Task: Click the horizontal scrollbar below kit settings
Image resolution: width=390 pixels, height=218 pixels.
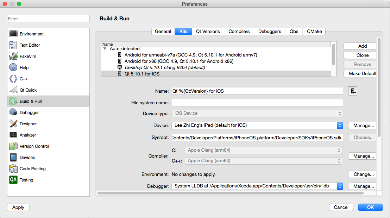Action: click(230, 193)
